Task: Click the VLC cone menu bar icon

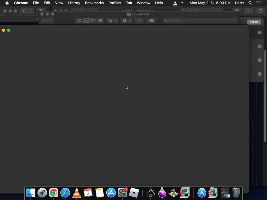Action: pos(175,3)
